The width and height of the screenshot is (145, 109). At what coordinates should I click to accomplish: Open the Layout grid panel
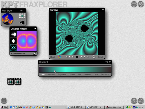tap(11, 81)
